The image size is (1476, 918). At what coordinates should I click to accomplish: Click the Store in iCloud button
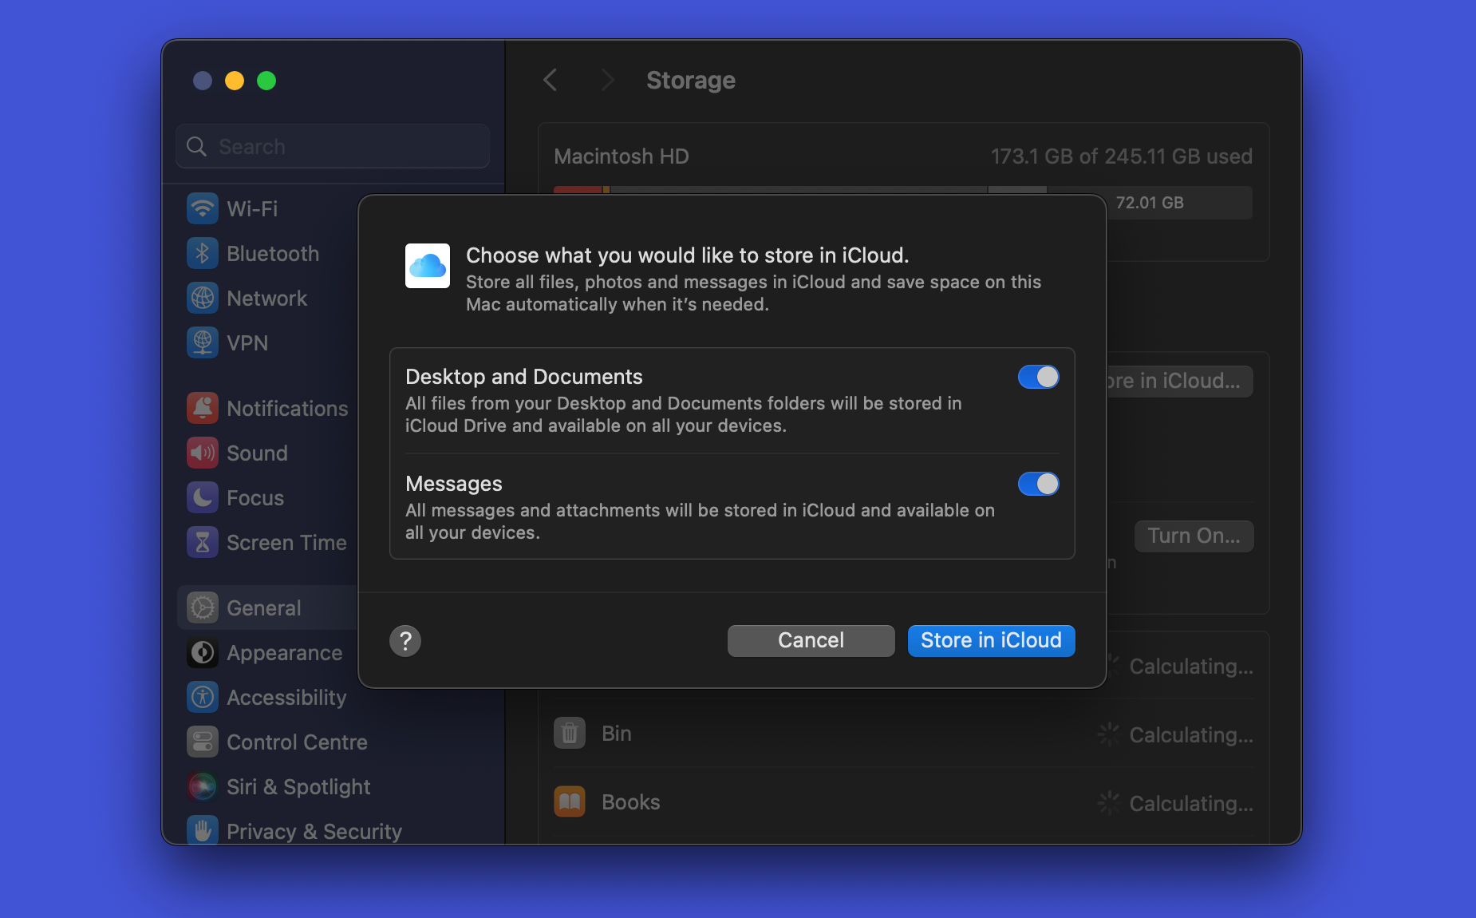tap(991, 640)
